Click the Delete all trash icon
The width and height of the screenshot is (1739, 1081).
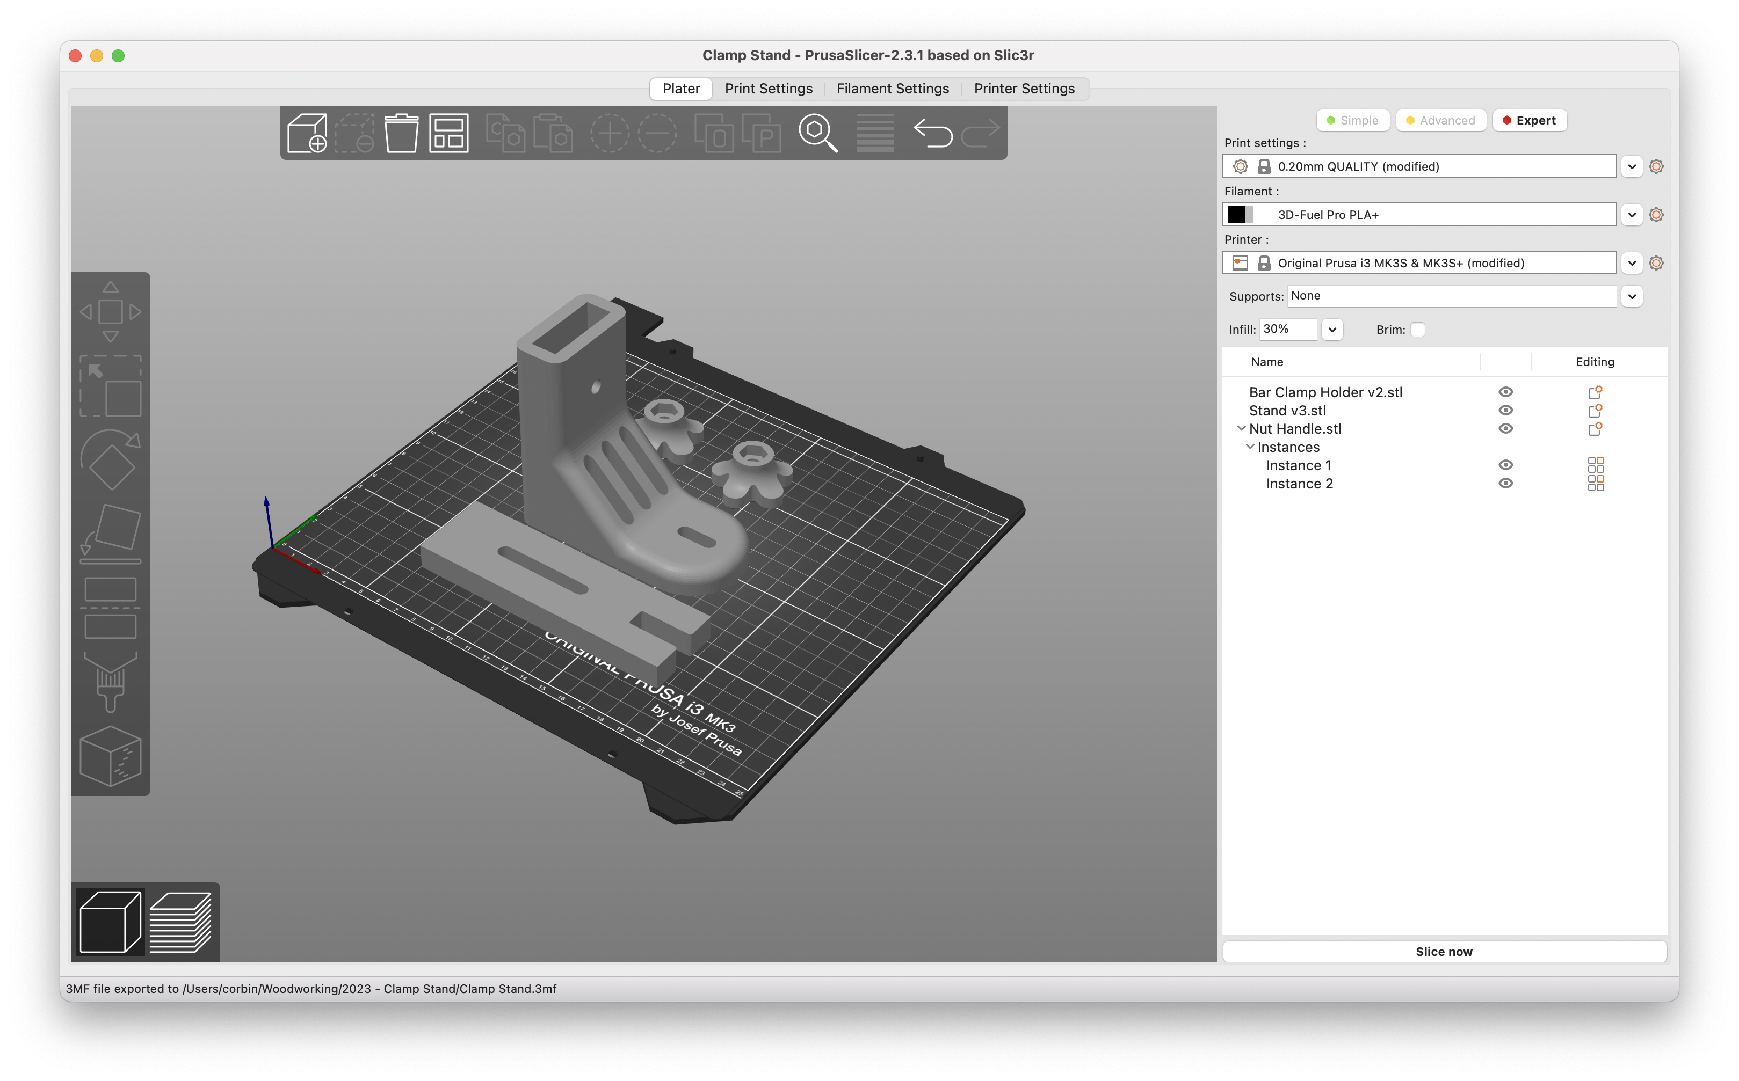point(401,133)
